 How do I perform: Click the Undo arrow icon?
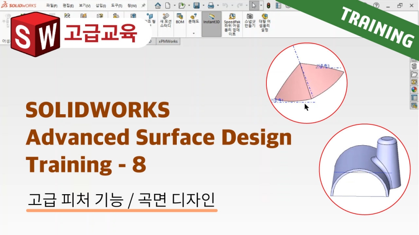tap(225, 5)
